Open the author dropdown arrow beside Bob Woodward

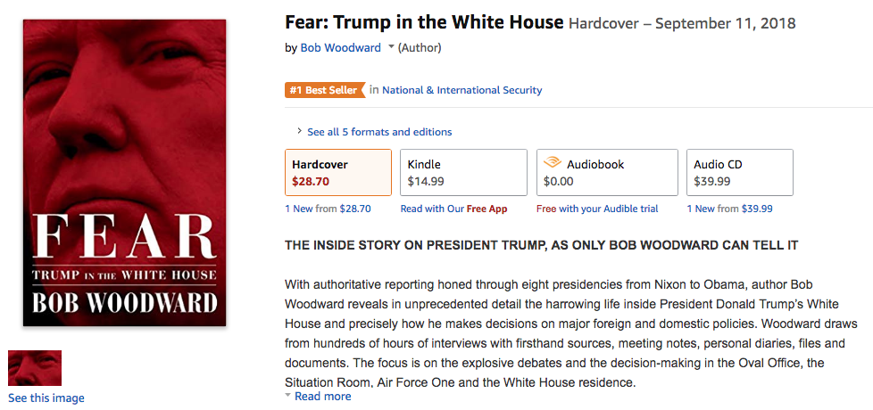pyautogui.click(x=391, y=48)
